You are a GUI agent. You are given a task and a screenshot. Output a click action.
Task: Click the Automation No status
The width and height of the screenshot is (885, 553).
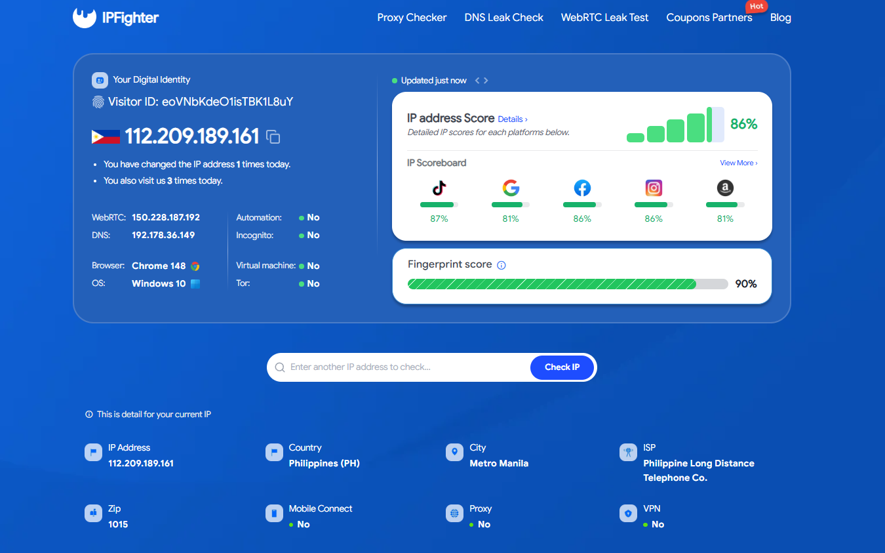click(309, 217)
